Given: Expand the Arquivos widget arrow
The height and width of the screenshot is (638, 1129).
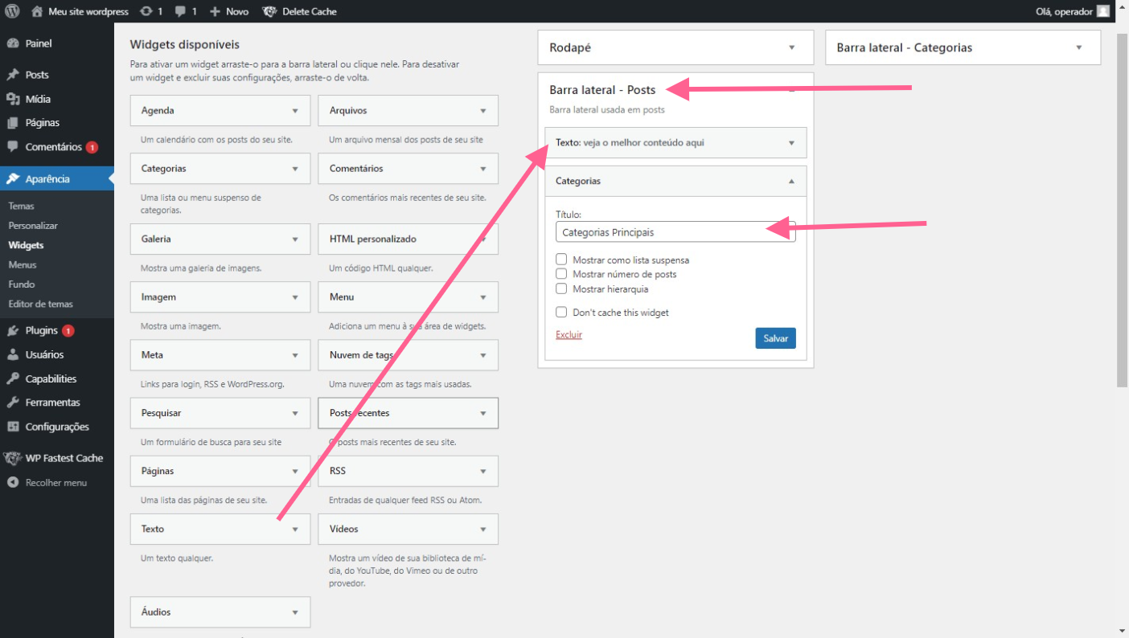Looking at the screenshot, I should tap(483, 111).
